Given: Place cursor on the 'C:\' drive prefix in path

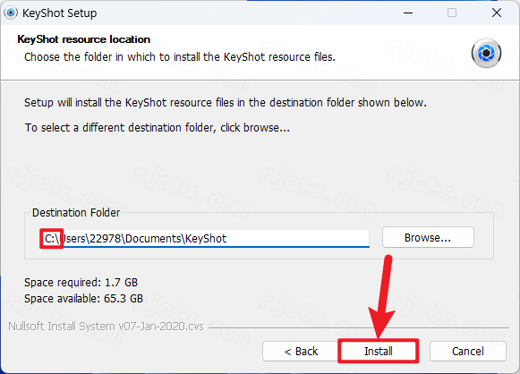Looking at the screenshot, I should (52, 238).
